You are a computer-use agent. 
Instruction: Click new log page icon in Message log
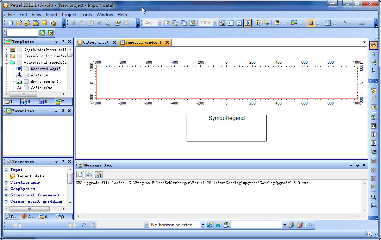[80, 175]
